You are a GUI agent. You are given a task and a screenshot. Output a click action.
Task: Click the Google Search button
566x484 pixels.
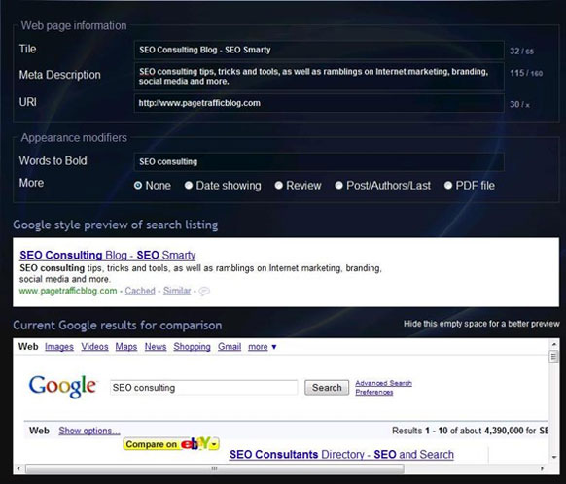pyautogui.click(x=327, y=388)
